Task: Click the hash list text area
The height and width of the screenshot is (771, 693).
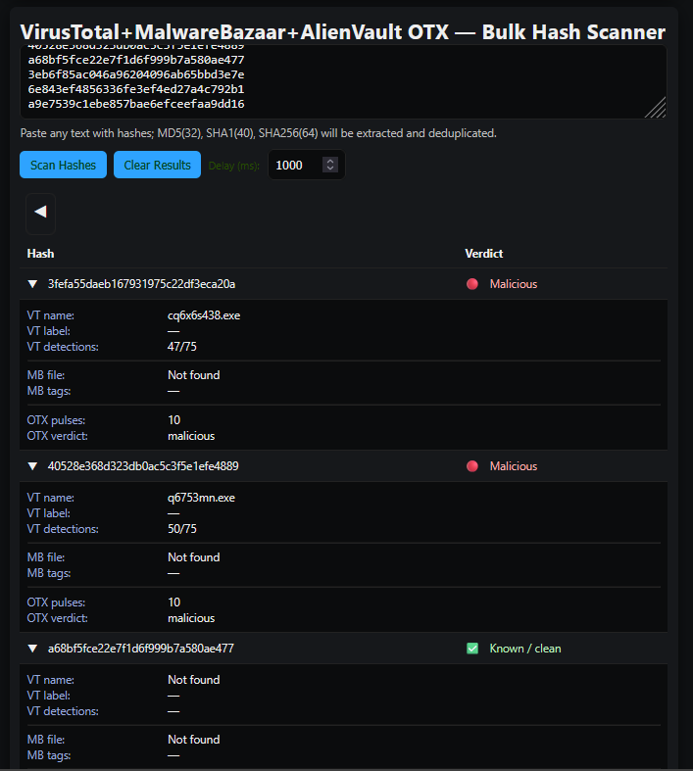Action: (x=343, y=81)
